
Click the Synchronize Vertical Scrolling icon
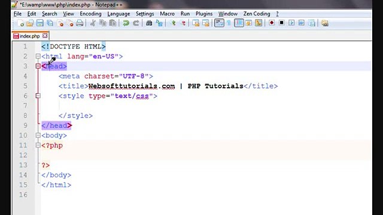pyautogui.click(x=196, y=23)
